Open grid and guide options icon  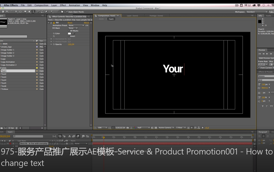click(110, 128)
